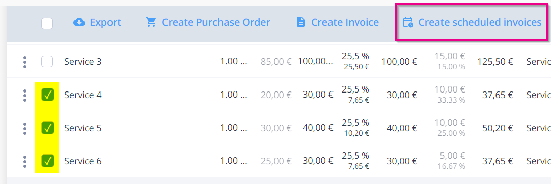
Task: Click the Create Invoice text
Action: tap(345, 23)
